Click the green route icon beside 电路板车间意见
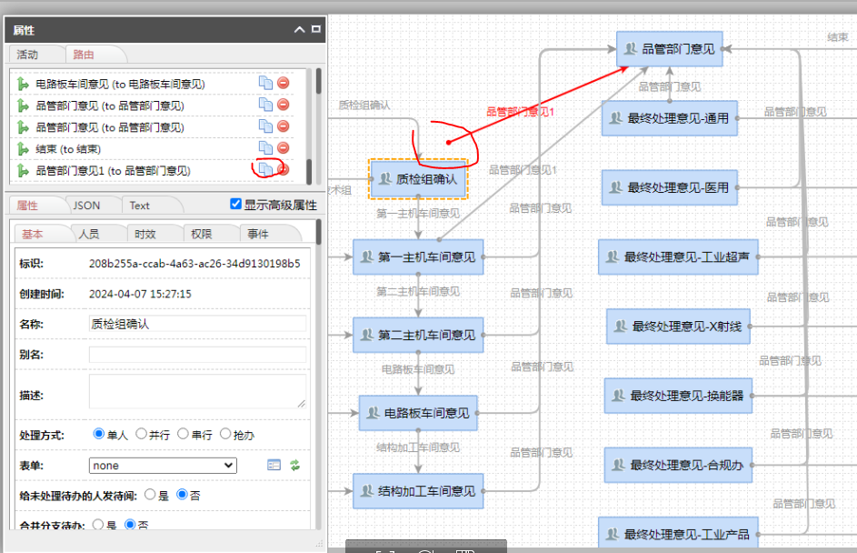This screenshot has width=857, height=553. [x=23, y=84]
